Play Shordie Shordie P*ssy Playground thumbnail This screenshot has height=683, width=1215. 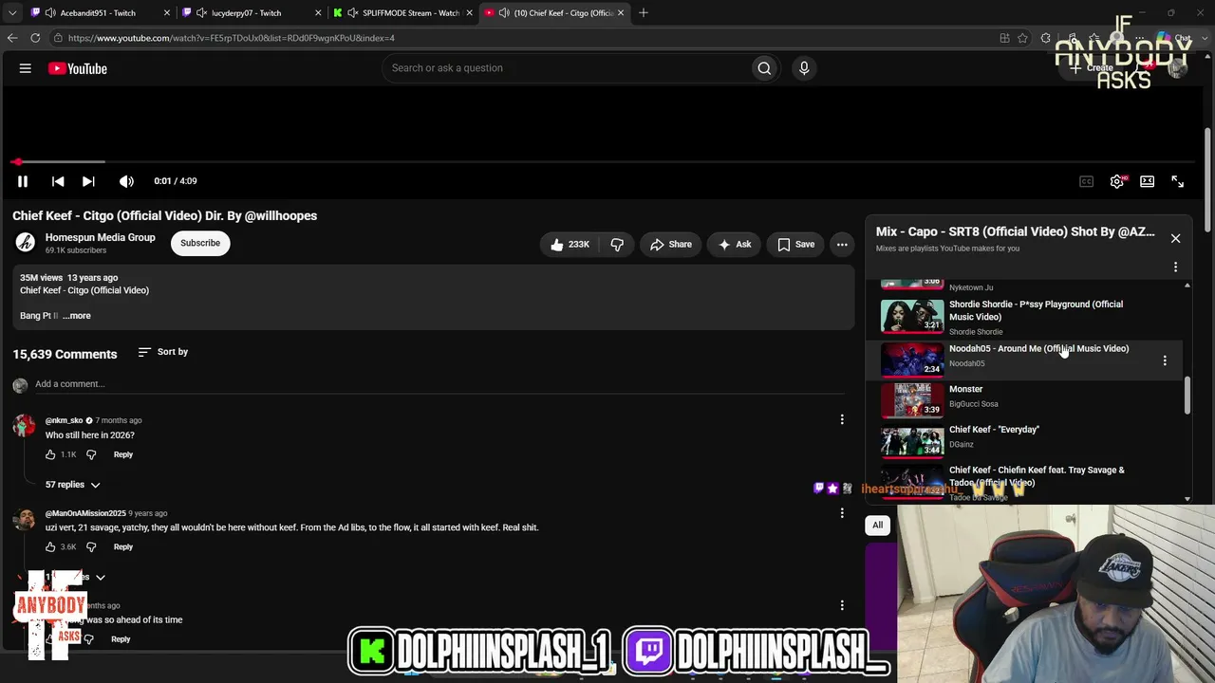pos(912,317)
